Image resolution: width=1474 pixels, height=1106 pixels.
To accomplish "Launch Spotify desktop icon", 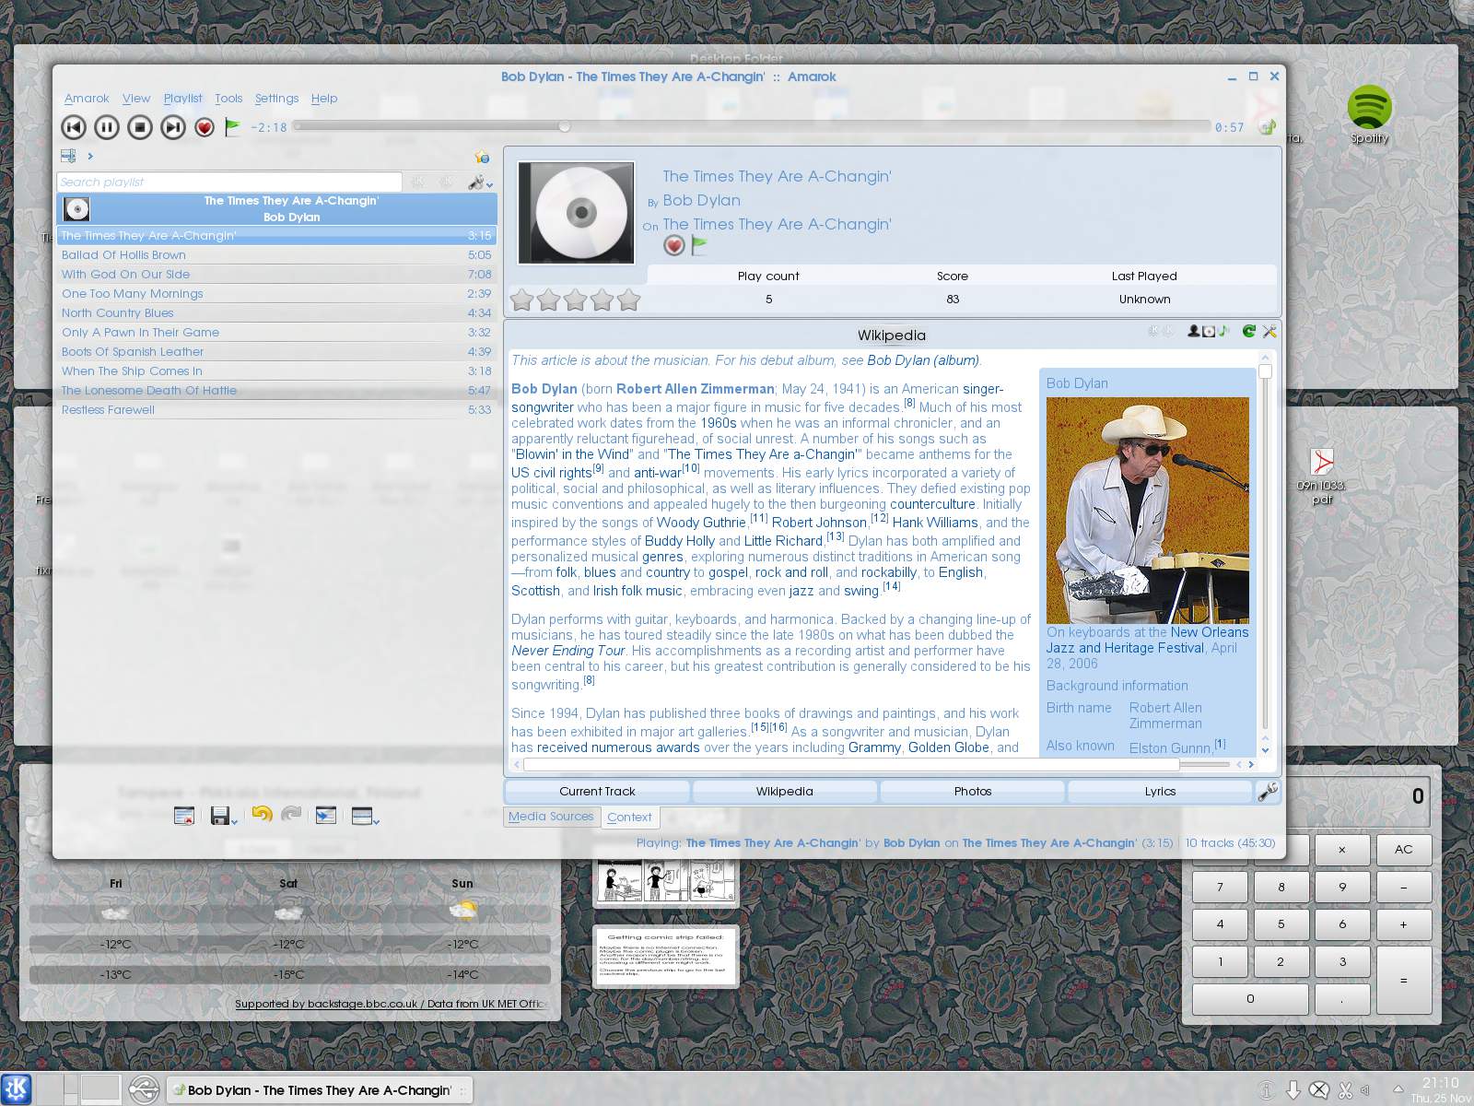I will click(1369, 115).
